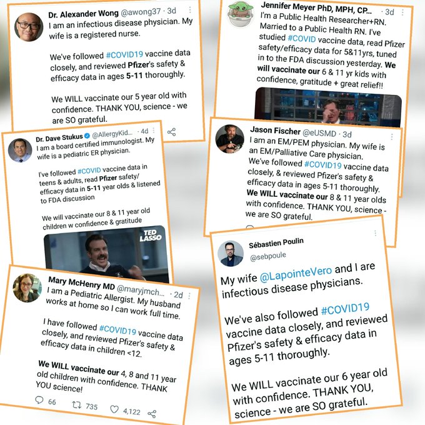This screenshot has height=425, width=425.
Task: Open more options on Jason Fischer's tweet
Action: [x=392, y=137]
